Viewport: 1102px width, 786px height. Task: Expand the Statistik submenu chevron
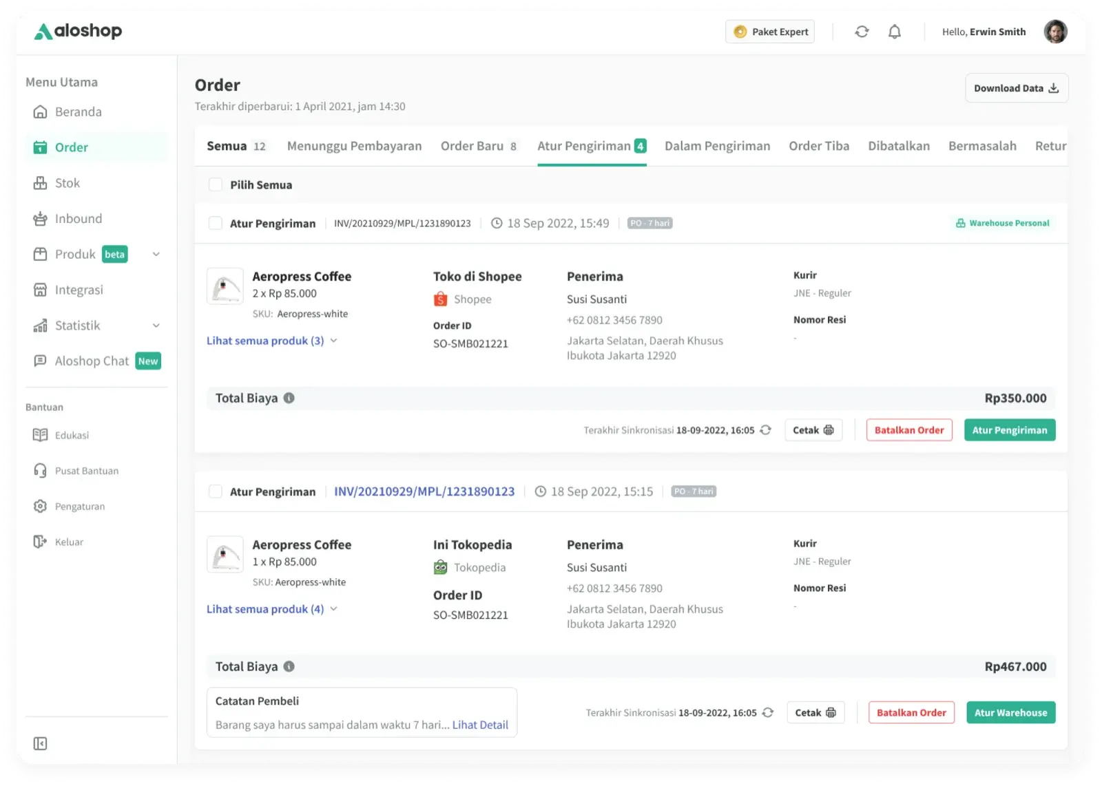(156, 326)
